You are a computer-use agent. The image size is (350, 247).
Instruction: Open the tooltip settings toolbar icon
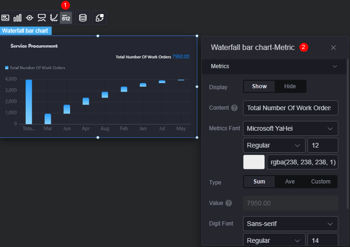coord(42,18)
